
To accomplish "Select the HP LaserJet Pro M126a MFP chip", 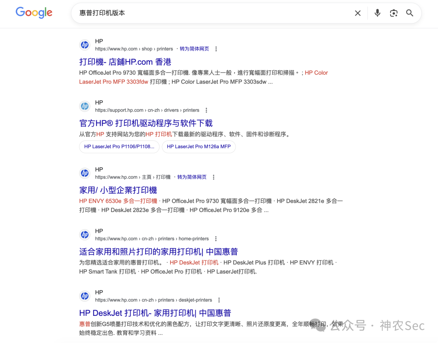I will tap(199, 147).
